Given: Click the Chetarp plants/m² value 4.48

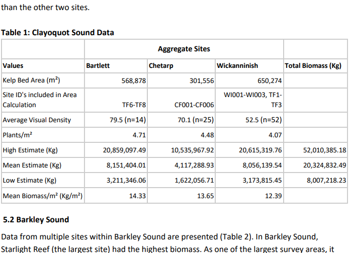Looking at the screenshot, I should coord(207,135).
